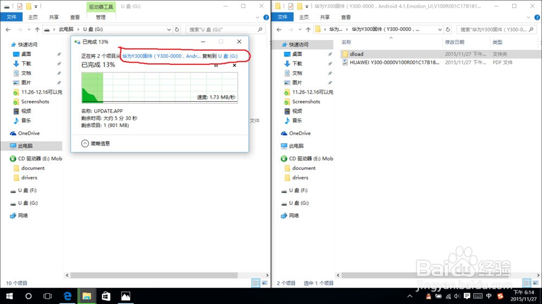Viewport: 542px width, 304px height.
Task: Cancel the UPDATE.APP copy operation
Action: 234,65
